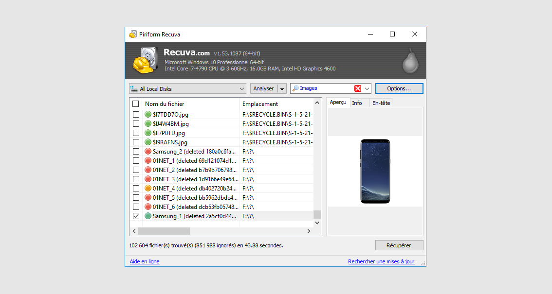Toggle the select-all checkbox in header
552x294 pixels.
pyautogui.click(x=135, y=104)
